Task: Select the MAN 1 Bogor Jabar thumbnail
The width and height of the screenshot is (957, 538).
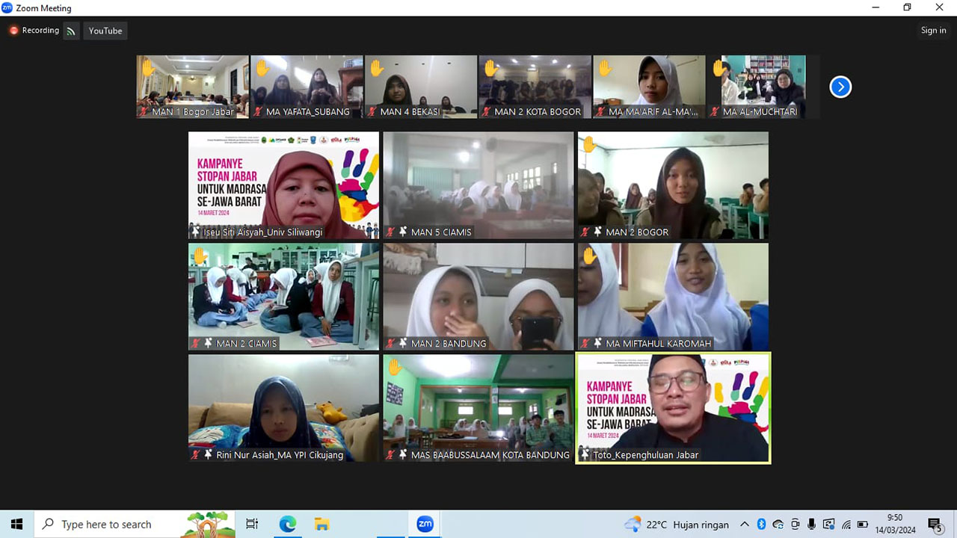Action: point(192,87)
